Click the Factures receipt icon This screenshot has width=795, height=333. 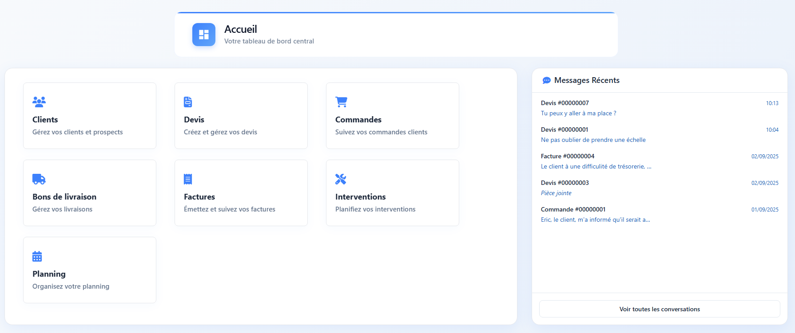[188, 179]
